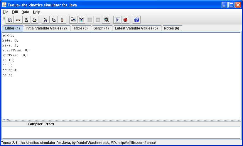This screenshot has width=243, height=146.
Task: Paste from clipboard icon
Action: click(x=62, y=20)
